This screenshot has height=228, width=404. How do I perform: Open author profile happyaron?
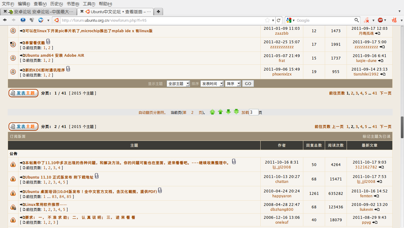click(282, 196)
